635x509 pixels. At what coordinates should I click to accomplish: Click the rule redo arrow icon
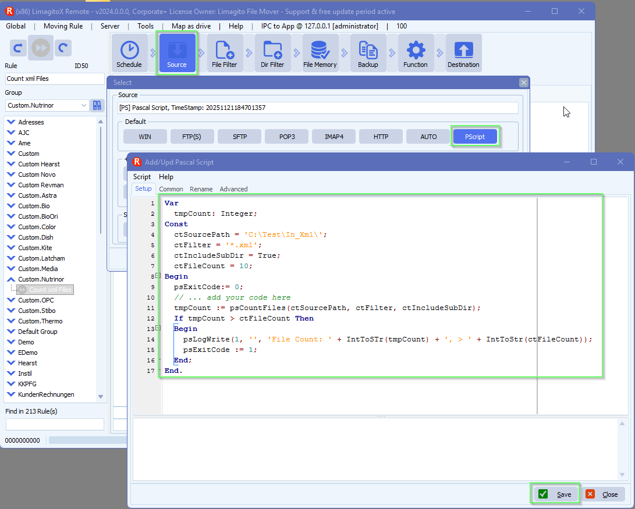point(63,48)
